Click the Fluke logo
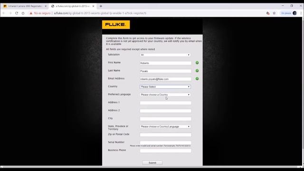304x171 pixels. point(116,25)
